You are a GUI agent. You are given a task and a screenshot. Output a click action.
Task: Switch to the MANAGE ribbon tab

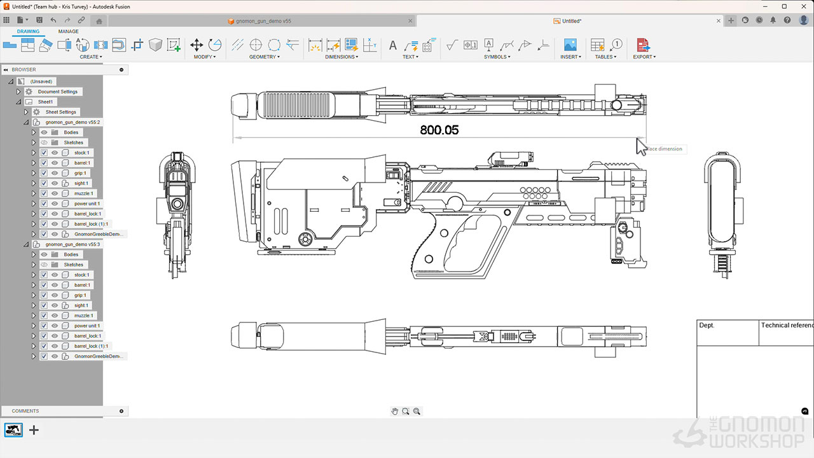click(68, 31)
